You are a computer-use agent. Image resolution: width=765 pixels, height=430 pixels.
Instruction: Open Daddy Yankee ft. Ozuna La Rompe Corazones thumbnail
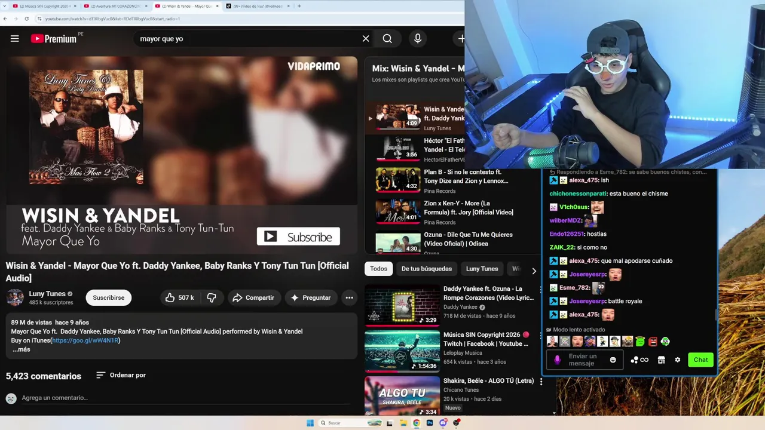[x=402, y=305]
